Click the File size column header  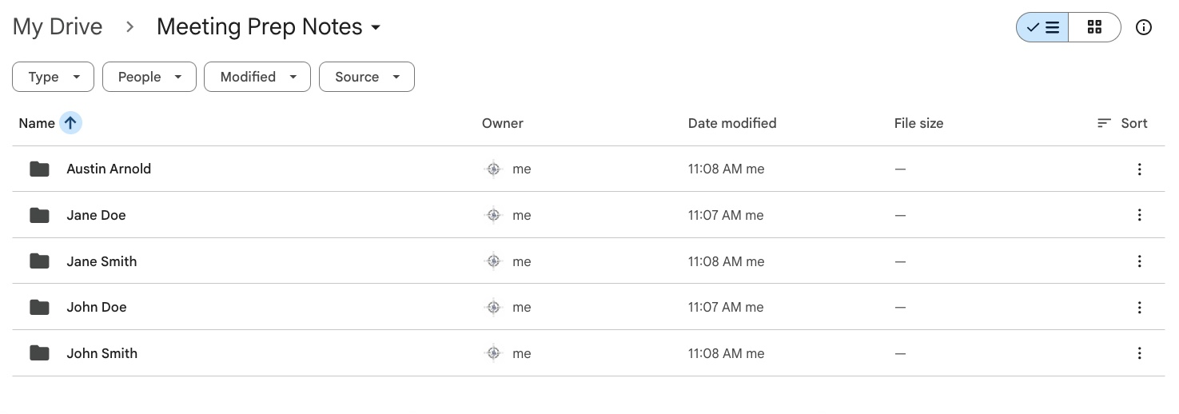(x=918, y=123)
